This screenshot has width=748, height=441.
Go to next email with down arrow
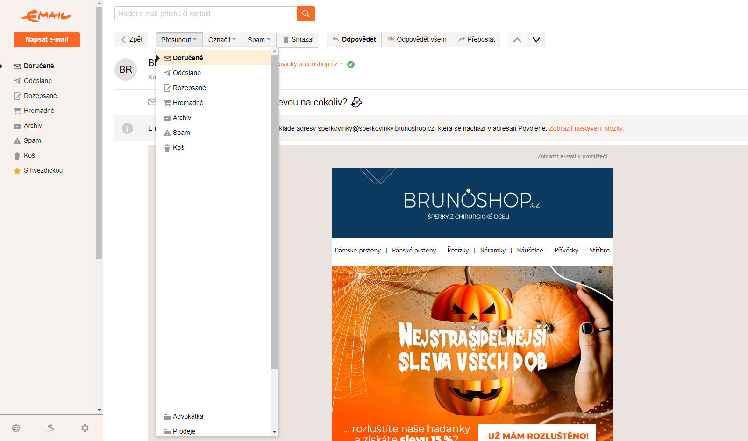tap(536, 40)
